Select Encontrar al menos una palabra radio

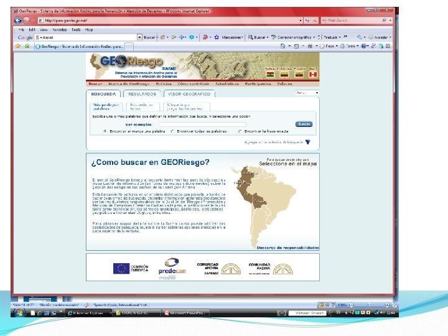pyautogui.click(x=105, y=131)
